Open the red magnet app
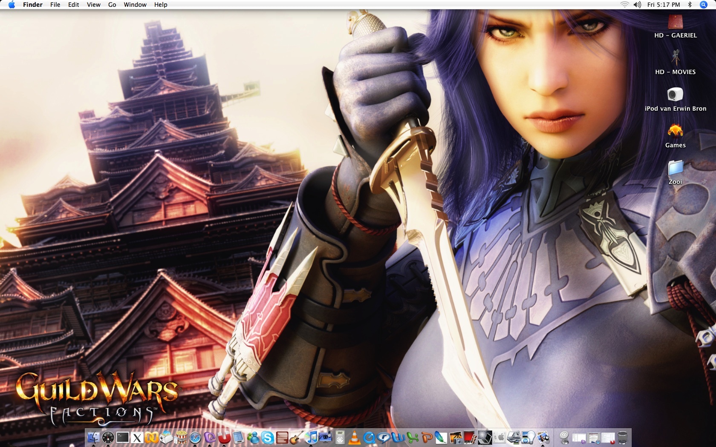This screenshot has height=447, width=716. [224, 437]
